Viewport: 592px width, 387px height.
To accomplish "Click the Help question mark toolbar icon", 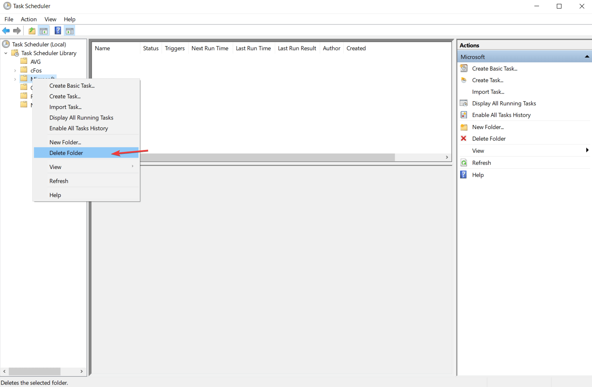I will pyautogui.click(x=58, y=31).
